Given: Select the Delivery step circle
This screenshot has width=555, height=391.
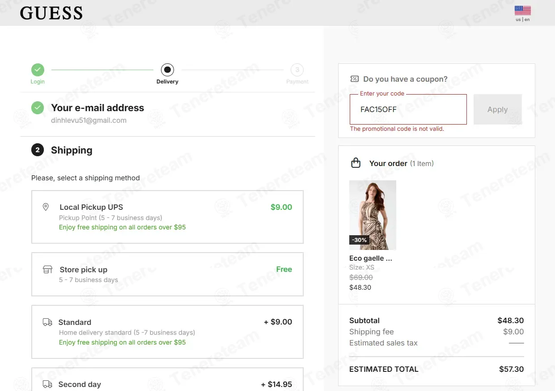Looking at the screenshot, I should click(167, 70).
